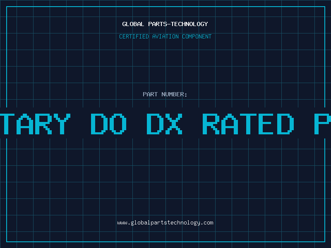Click the CERTIFIED AVIATION COMPONENT subtitle
Image resolution: width=331 pixels, height=248 pixels.
point(165,36)
